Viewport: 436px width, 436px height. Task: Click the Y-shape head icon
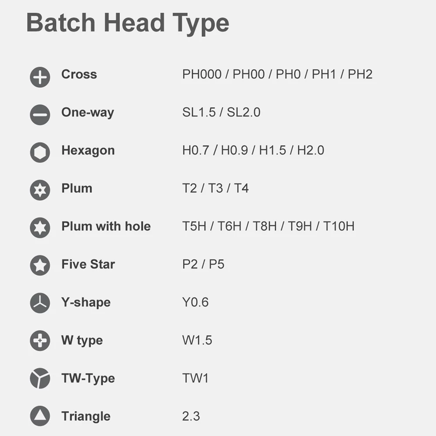(x=40, y=303)
